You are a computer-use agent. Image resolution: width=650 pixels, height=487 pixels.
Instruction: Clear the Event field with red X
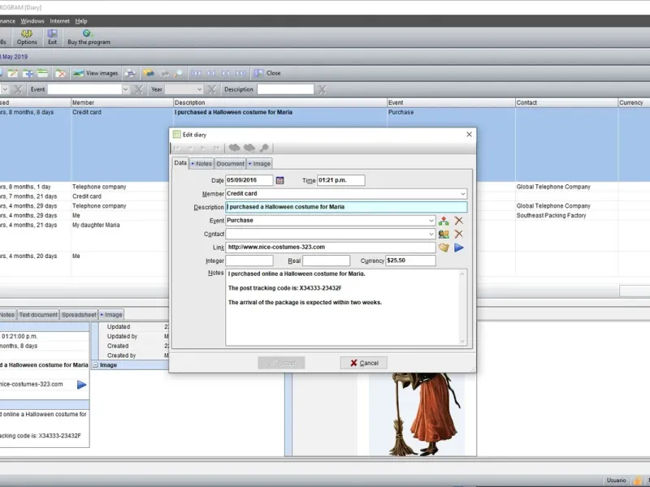[458, 221]
